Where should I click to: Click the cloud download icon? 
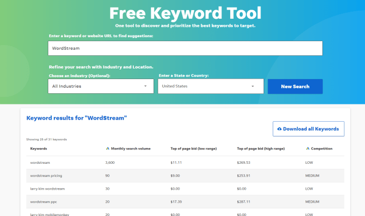279,129
